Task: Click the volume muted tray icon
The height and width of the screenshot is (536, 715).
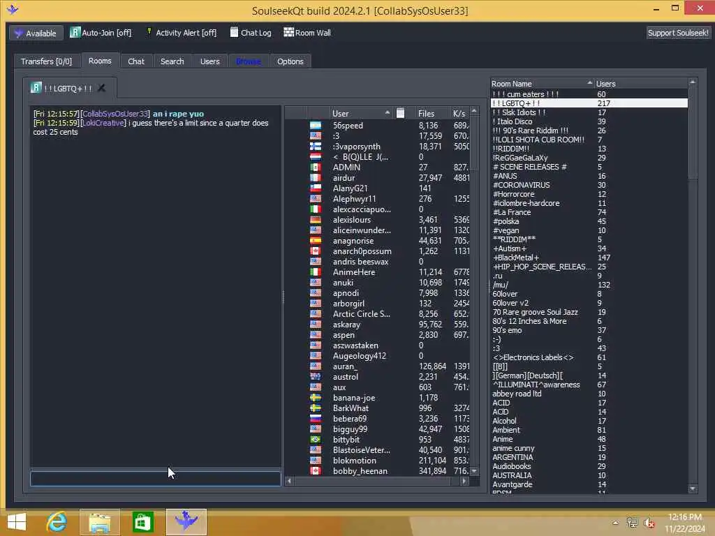Action: click(649, 523)
